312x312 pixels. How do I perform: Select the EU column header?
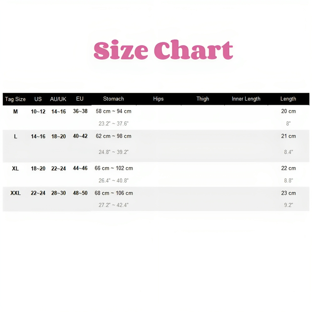[x=80, y=99]
